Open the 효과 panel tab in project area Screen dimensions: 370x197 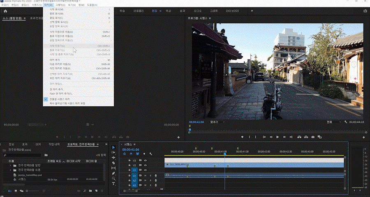point(24,144)
